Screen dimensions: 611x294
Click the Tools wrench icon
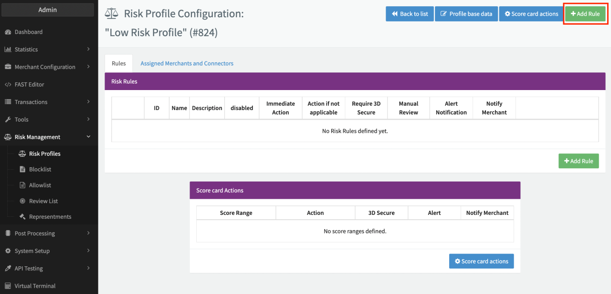pos(8,120)
